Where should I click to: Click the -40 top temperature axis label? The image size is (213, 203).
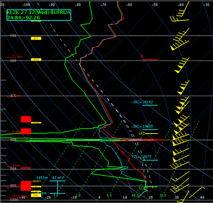point(181,5)
